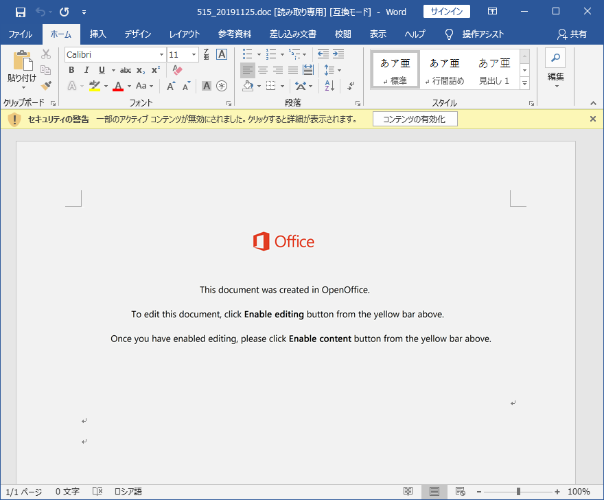Image resolution: width=604 pixels, height=500 pixels.
Task: Select the Read Mode view icon
Action: point(408,491)
